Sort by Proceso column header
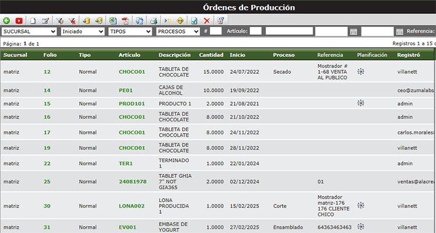This screenshot has width=436, height=233. pyautogui.click(x=284, y=55)
